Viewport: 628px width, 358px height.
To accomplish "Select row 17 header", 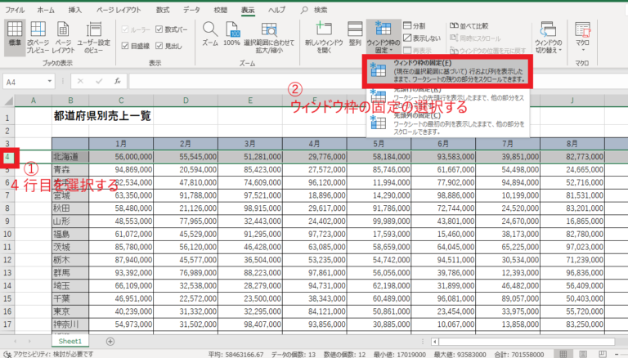I will [x=7, y=324].
